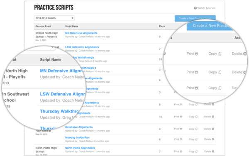The width and height of the screenshot is (249, 156).
Task: Click Millard North High School - Playoffs event
Action: [47, 35]
